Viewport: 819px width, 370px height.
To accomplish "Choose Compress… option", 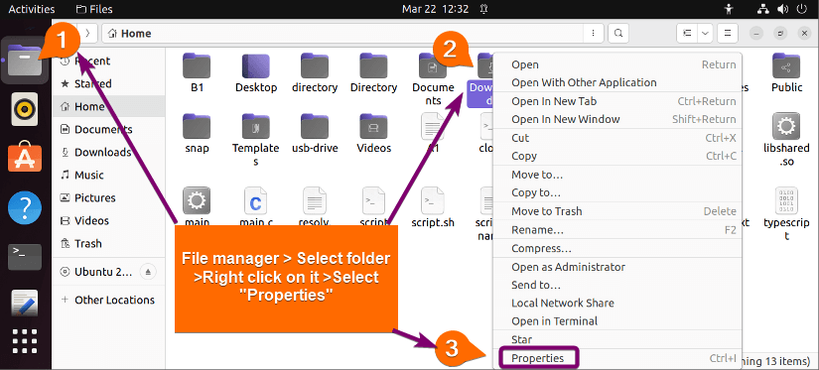I will tap(616, 248).
